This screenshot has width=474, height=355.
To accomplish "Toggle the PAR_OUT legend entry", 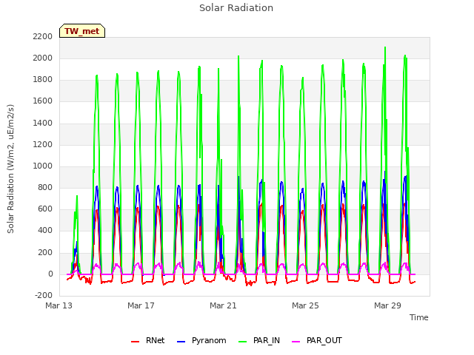I will [x=317, y=341].
